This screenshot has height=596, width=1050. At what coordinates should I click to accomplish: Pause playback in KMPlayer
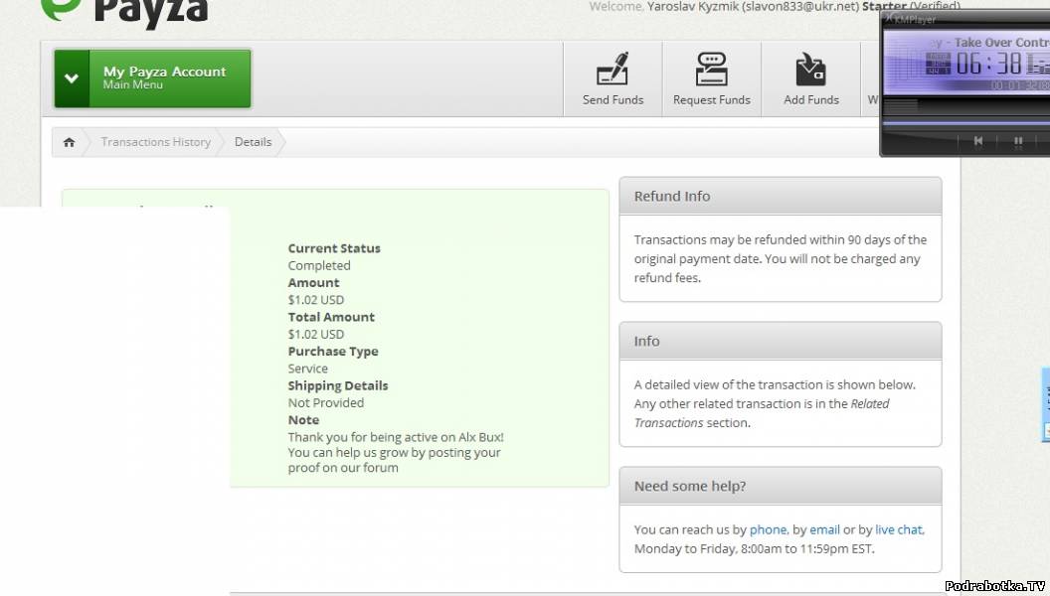[1017, 141]
